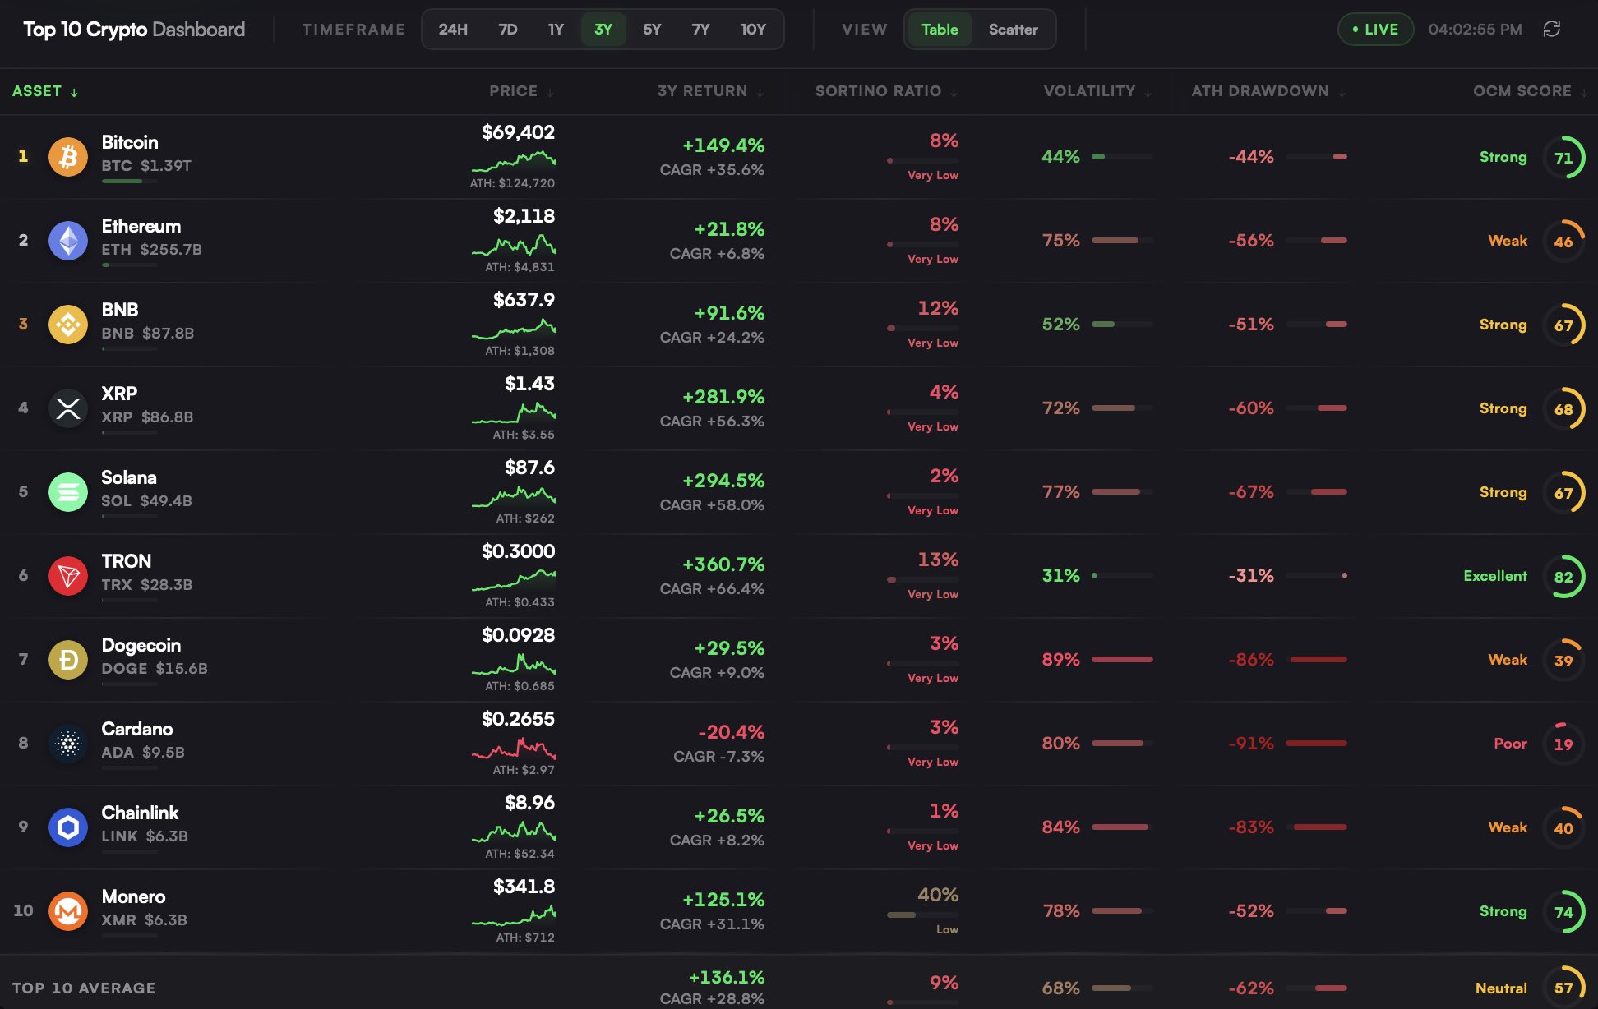Click the Cardano asset name

coord(137,729)
